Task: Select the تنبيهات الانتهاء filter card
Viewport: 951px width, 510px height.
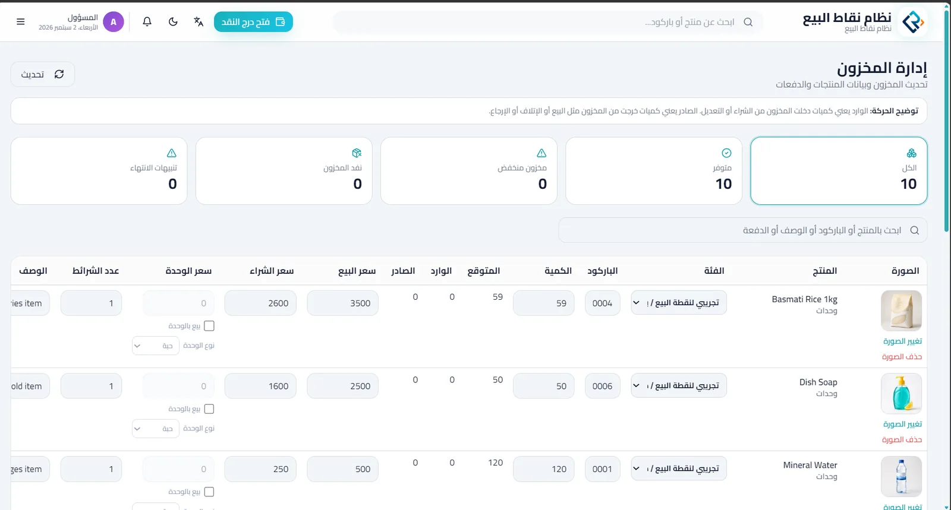Action: point(99,171)
